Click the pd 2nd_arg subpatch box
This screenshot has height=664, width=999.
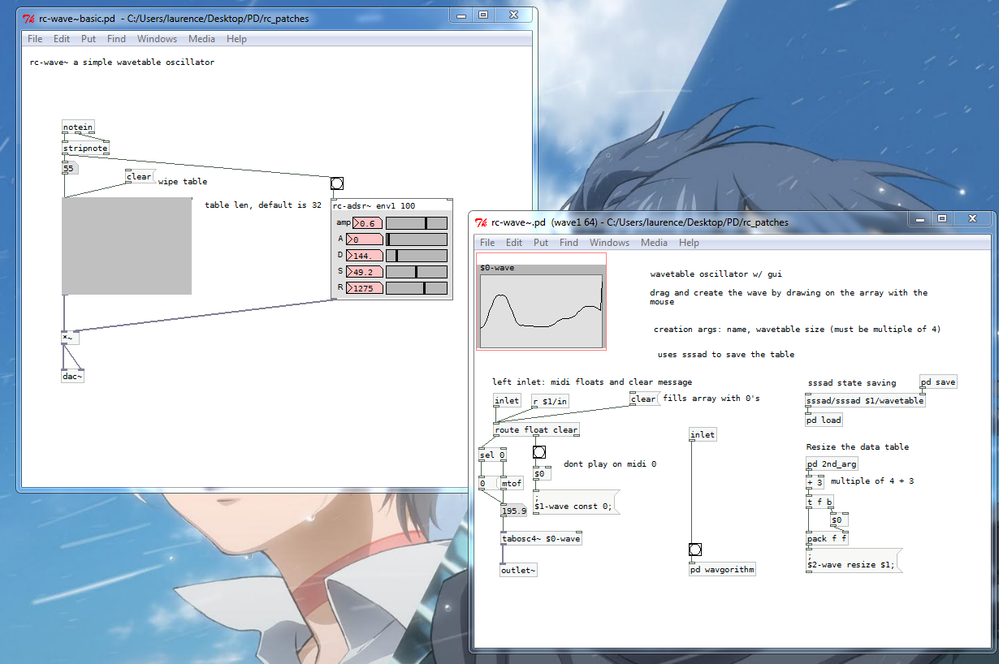(x=832, y=464)
